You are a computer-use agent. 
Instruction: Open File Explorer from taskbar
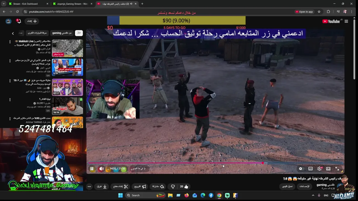[170, 195]
